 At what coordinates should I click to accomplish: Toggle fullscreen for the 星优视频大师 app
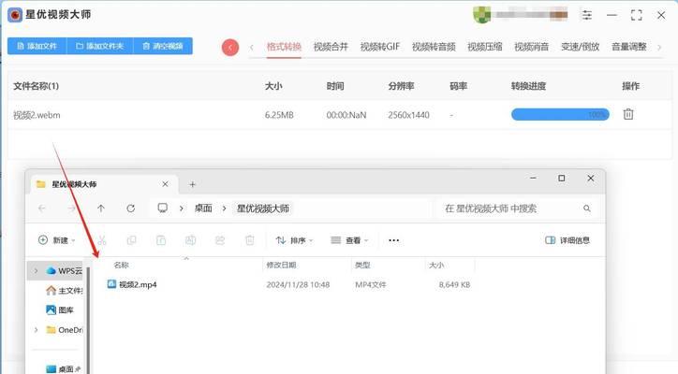coord(636,15)
